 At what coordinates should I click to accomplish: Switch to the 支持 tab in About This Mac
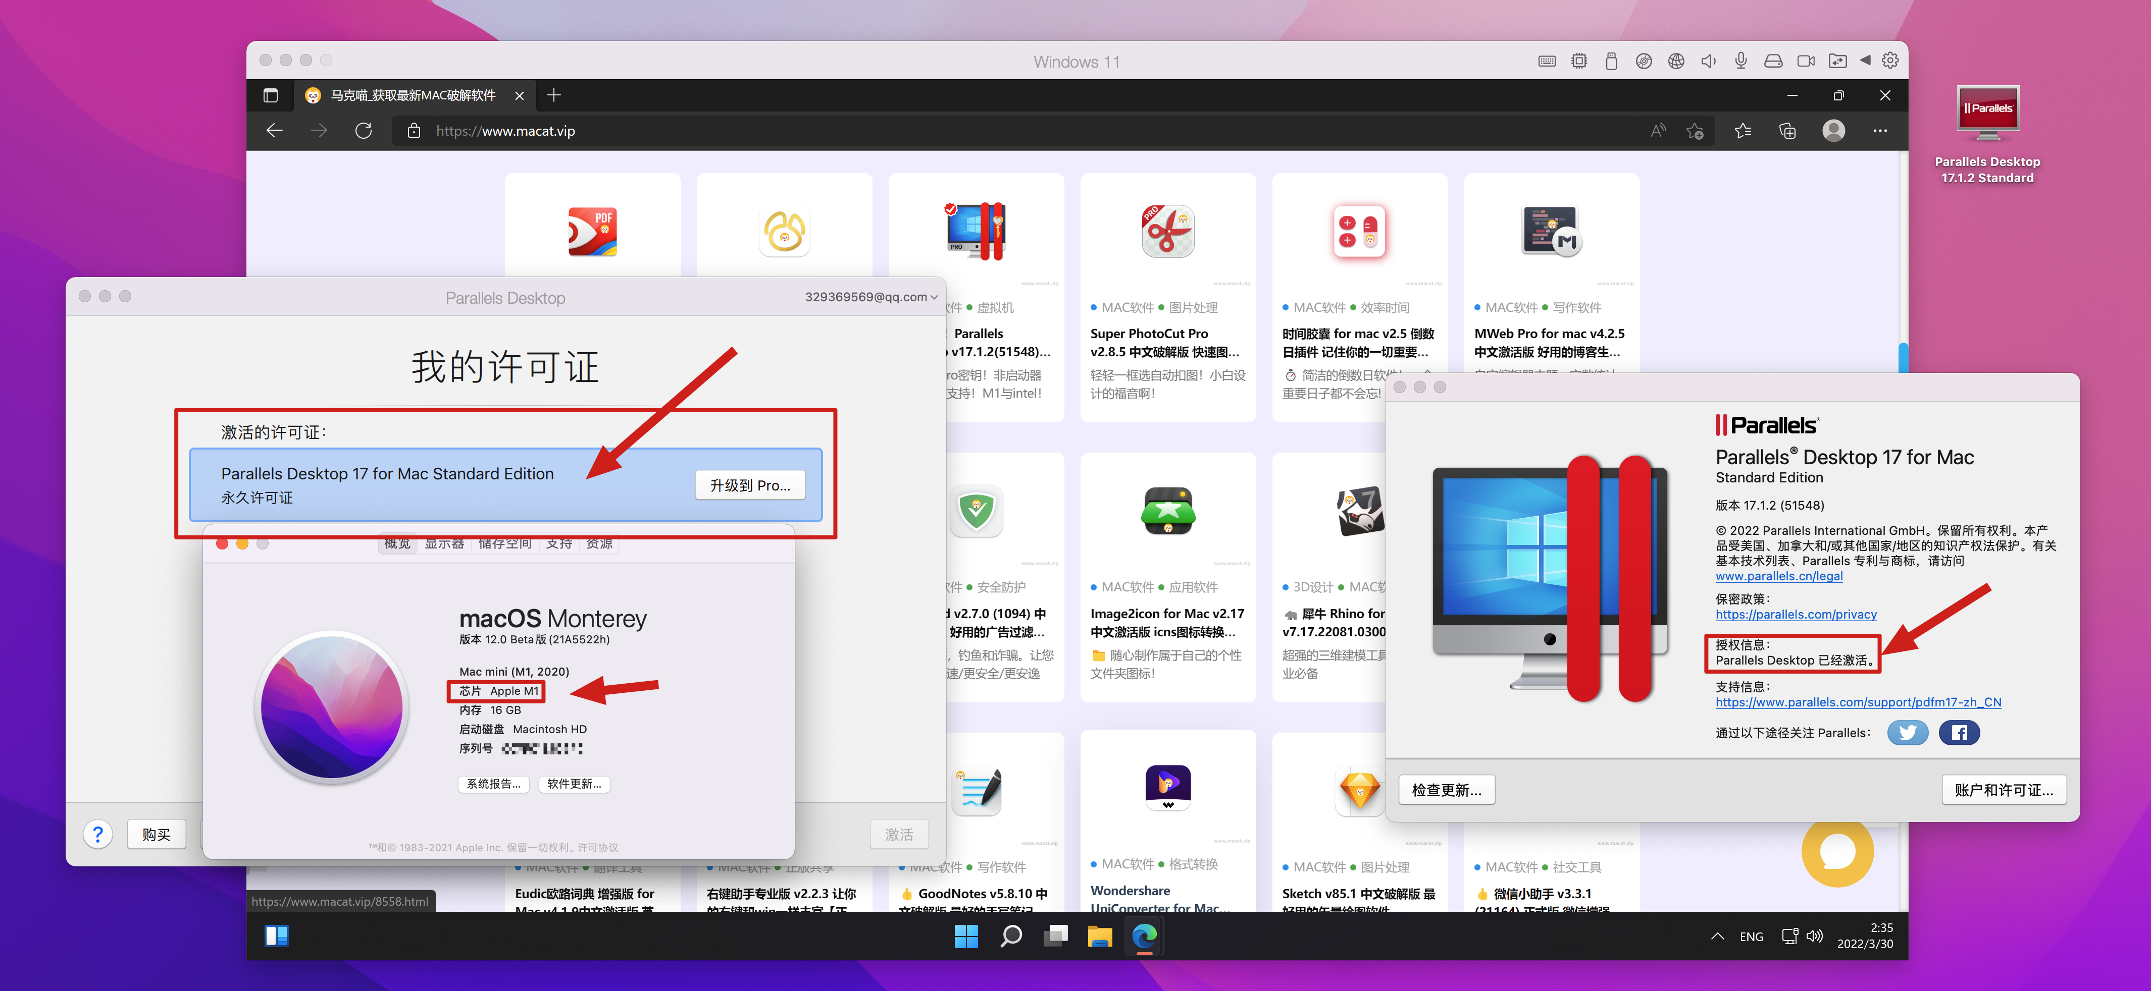point(559,544)
